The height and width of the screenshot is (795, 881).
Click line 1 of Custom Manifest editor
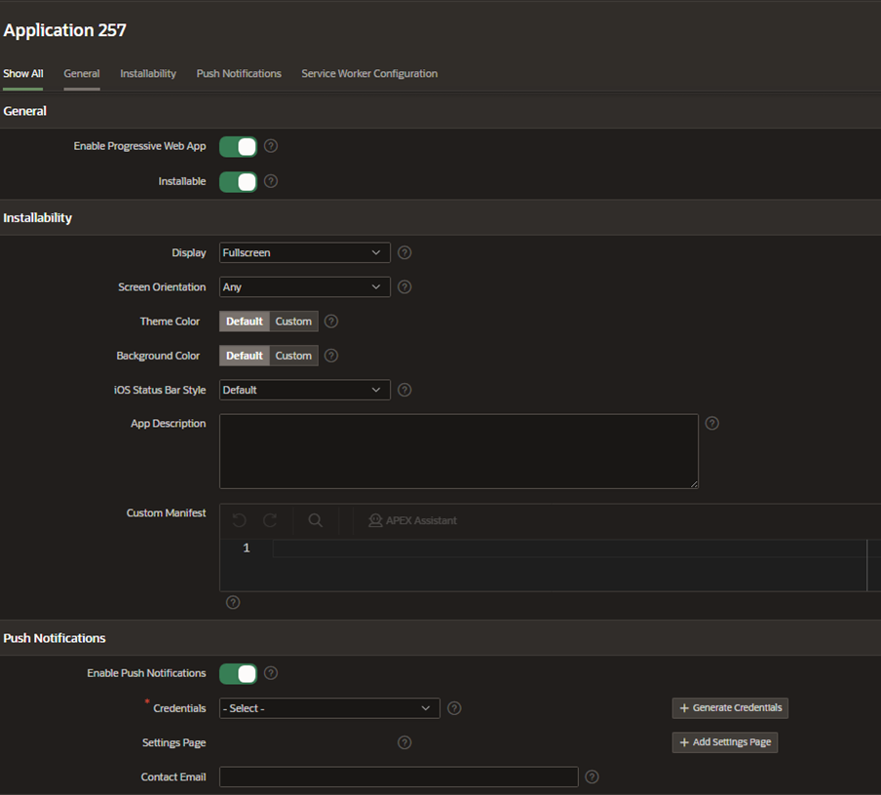click(x=570, y=548)
